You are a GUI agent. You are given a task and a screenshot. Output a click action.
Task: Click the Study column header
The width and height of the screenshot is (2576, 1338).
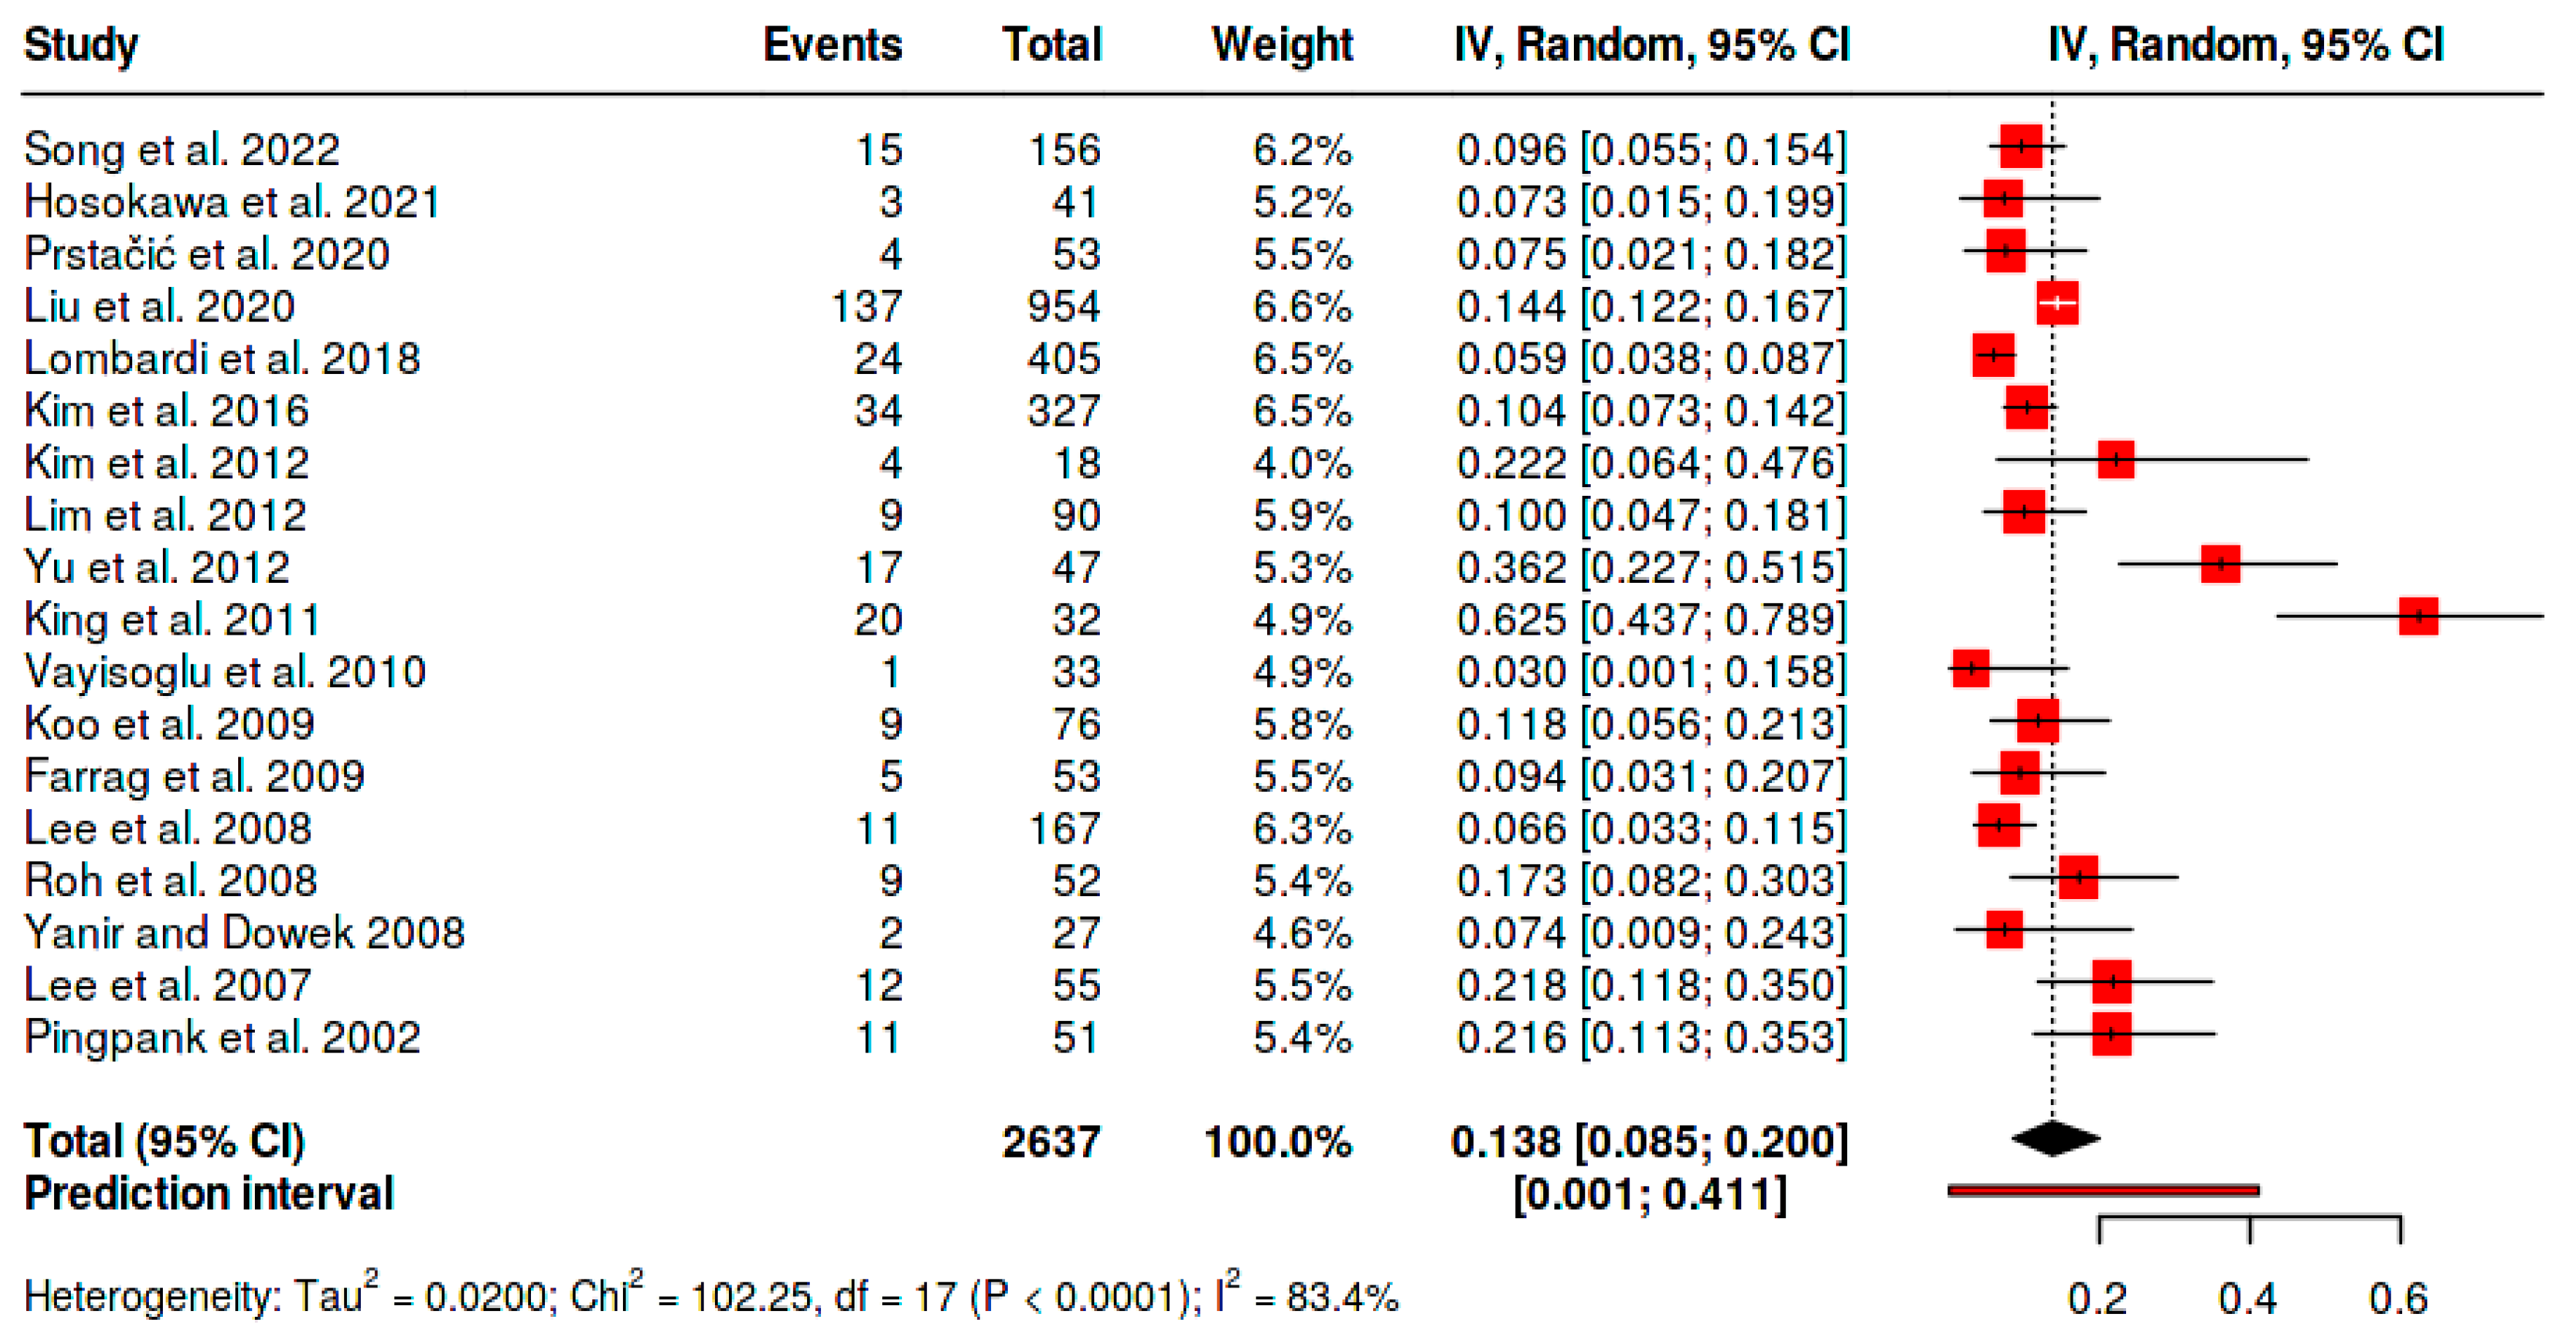click(81, 45)
